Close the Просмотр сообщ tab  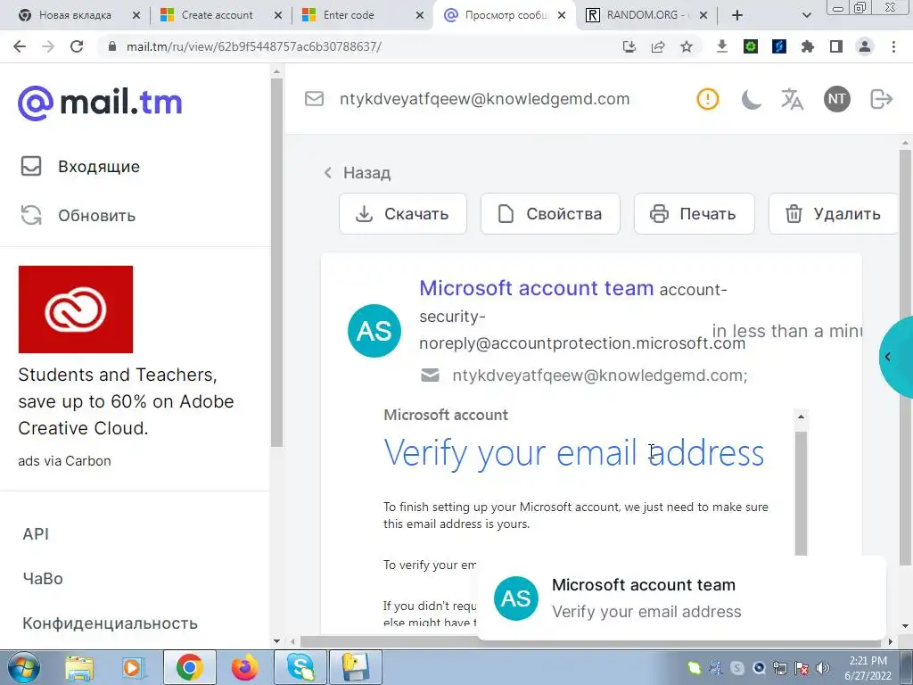(562, 15)
